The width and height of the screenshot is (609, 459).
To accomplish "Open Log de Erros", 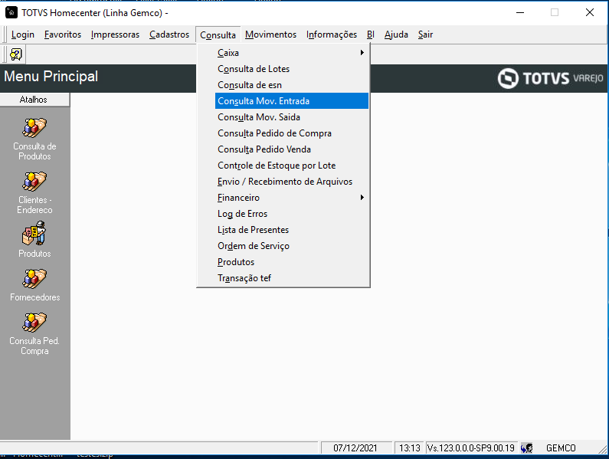I will point(291,214).
